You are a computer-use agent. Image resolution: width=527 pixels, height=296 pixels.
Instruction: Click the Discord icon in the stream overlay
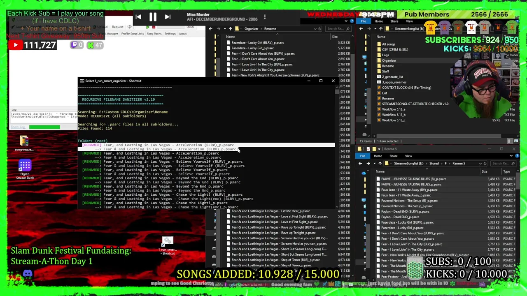28,274
